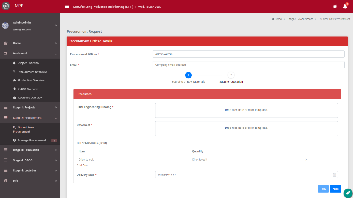Click the Next button

pyautogui.click(x=335, y=189)
